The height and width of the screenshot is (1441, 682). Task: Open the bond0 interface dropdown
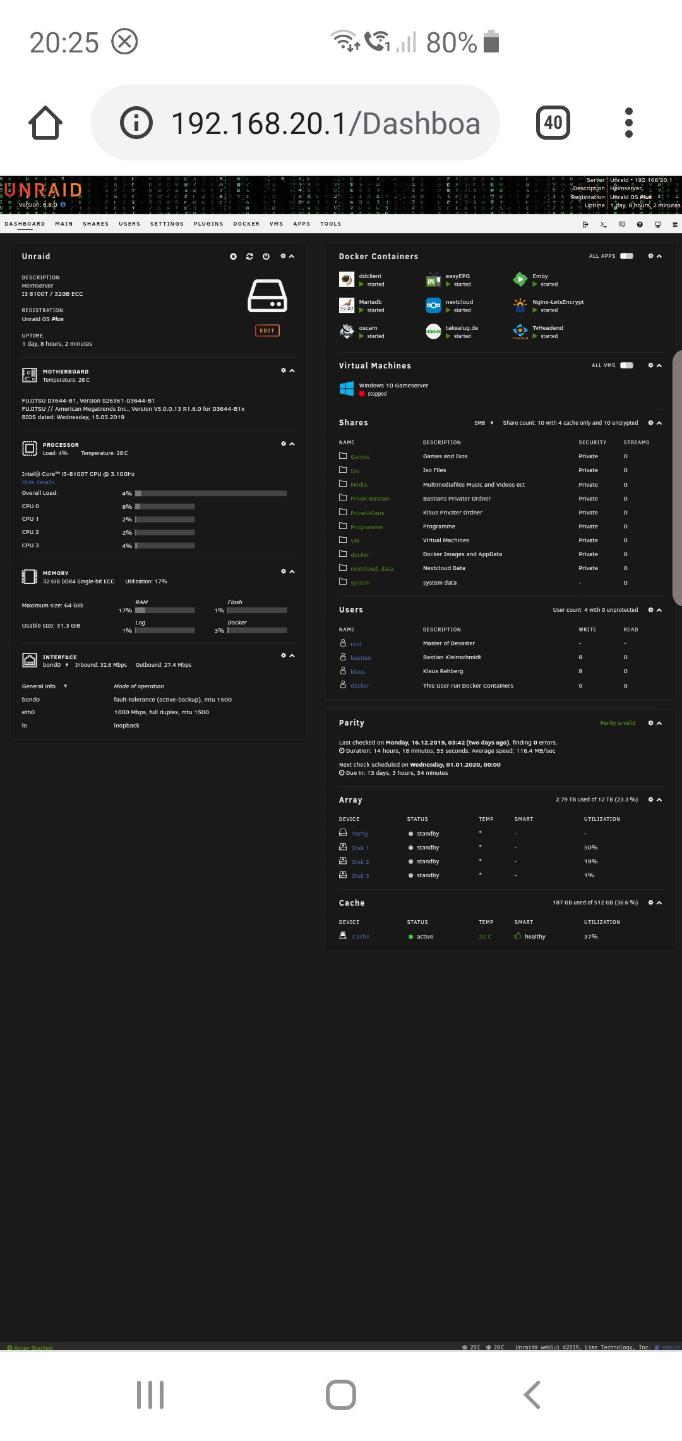pyautogui.click(x=56, y=665)
